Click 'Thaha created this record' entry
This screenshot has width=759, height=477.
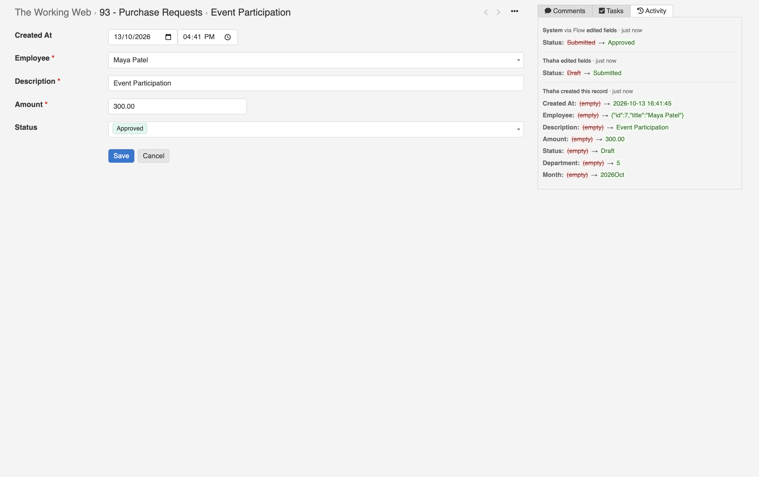[575, 91]
